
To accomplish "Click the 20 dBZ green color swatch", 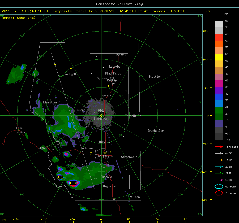I will click(x=219, y=110).
